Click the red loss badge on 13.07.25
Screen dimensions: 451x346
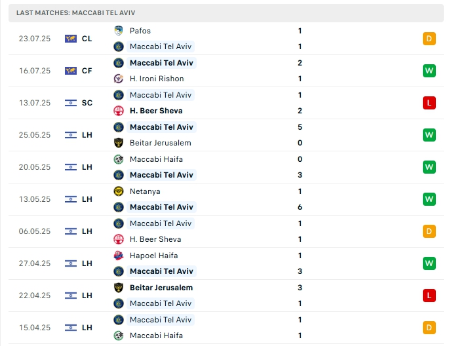click(x=429, y=103)
